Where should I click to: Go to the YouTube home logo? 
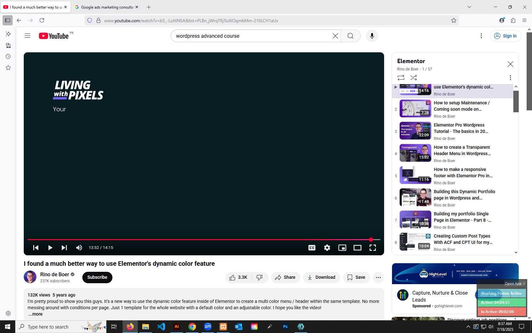click(x=54, y=36)
